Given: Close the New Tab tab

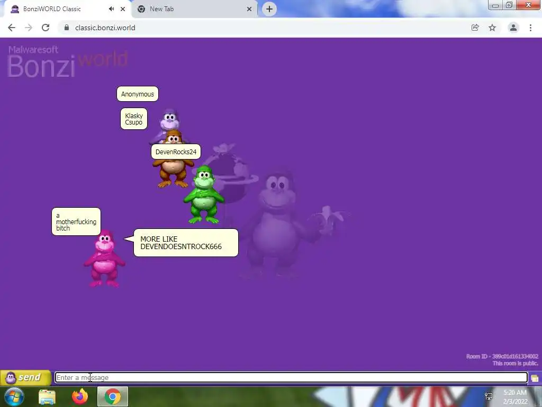Looking at the screenshot, I should [x=249, y=9].
